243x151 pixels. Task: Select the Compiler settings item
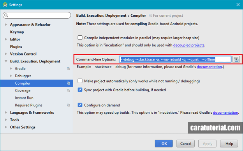click(37, 83)
